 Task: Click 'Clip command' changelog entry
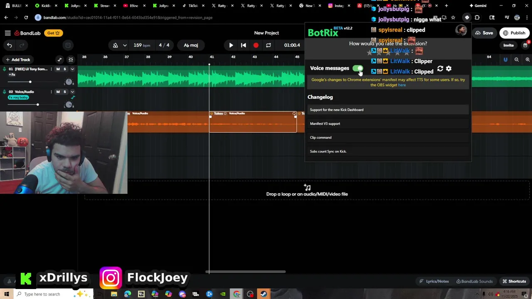[388, 137]
